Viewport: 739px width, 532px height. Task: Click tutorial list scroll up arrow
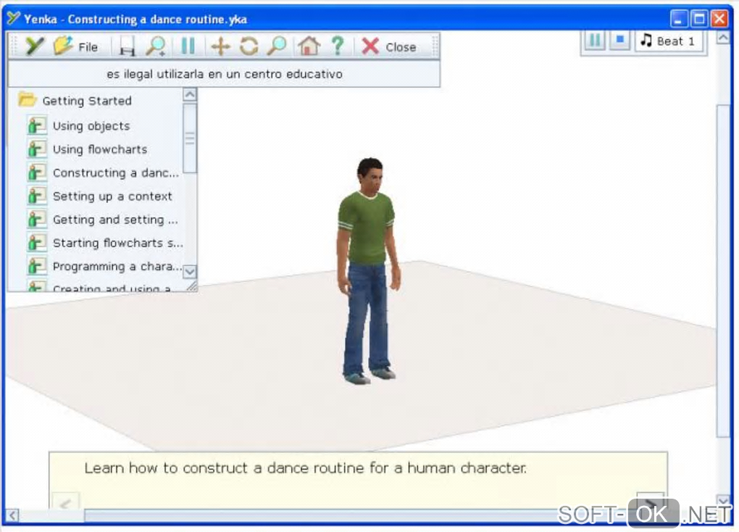[190, 95]
